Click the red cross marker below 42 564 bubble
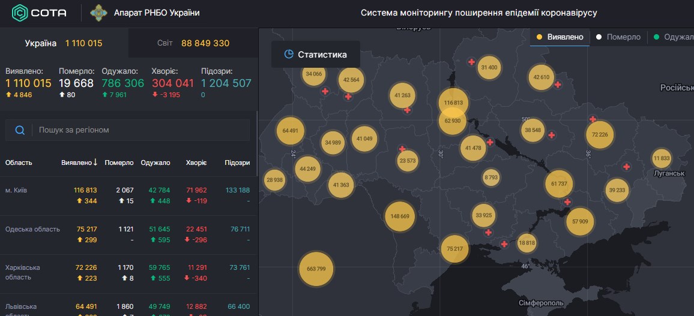Screen dimensions: 694x316 [348, 97]
